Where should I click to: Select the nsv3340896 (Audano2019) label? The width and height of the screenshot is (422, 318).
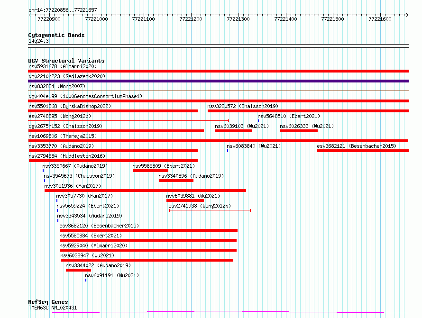pos(191,176)
